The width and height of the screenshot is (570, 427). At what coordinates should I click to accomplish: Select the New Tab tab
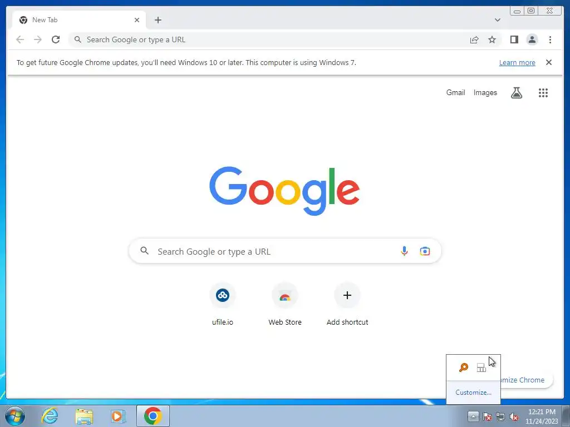[x=79, y=20]
